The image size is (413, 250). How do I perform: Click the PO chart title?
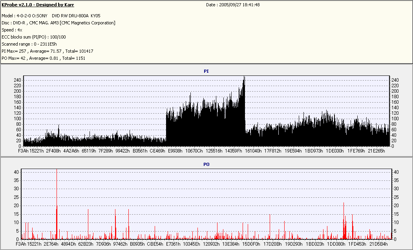tap(206, 164)
